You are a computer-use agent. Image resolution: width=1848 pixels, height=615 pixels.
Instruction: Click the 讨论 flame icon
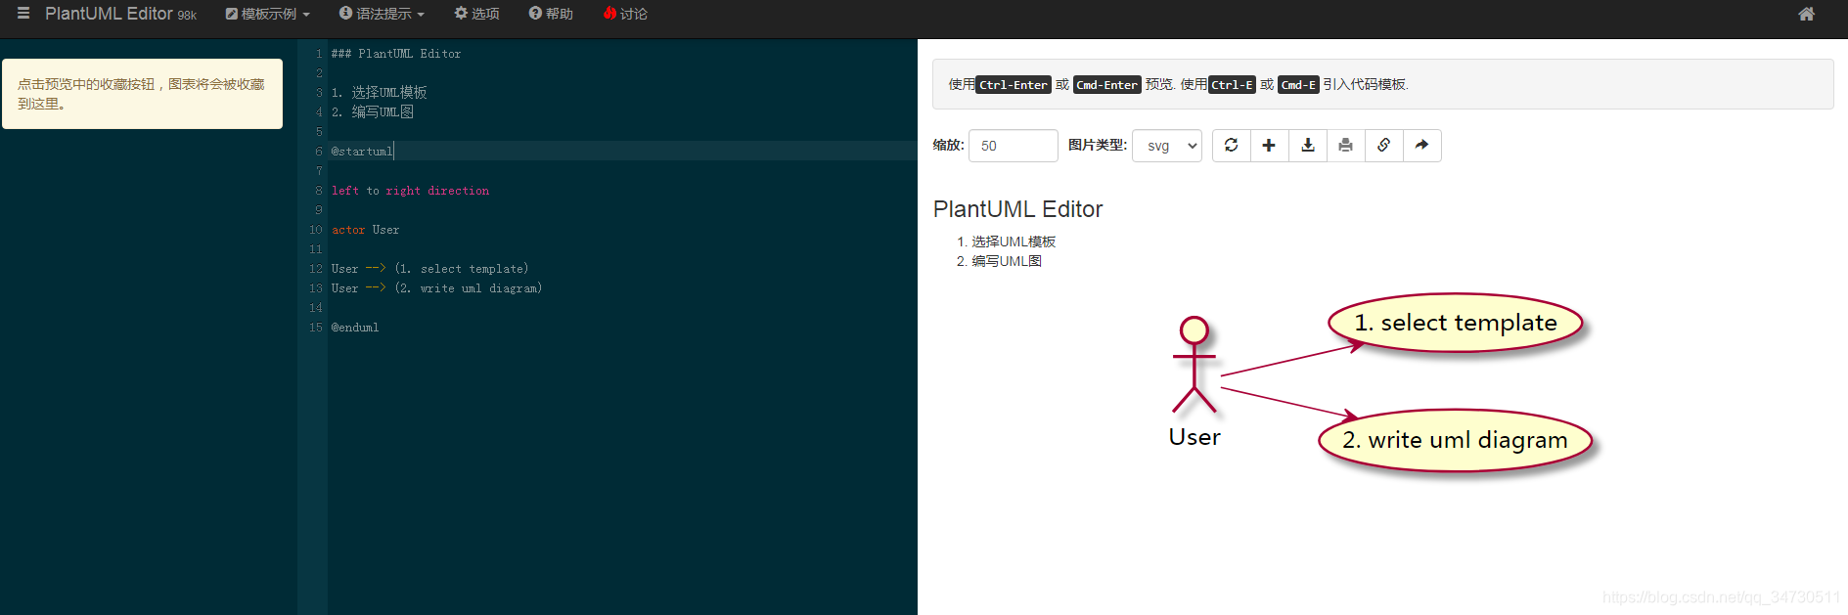(x=609, y=13)
